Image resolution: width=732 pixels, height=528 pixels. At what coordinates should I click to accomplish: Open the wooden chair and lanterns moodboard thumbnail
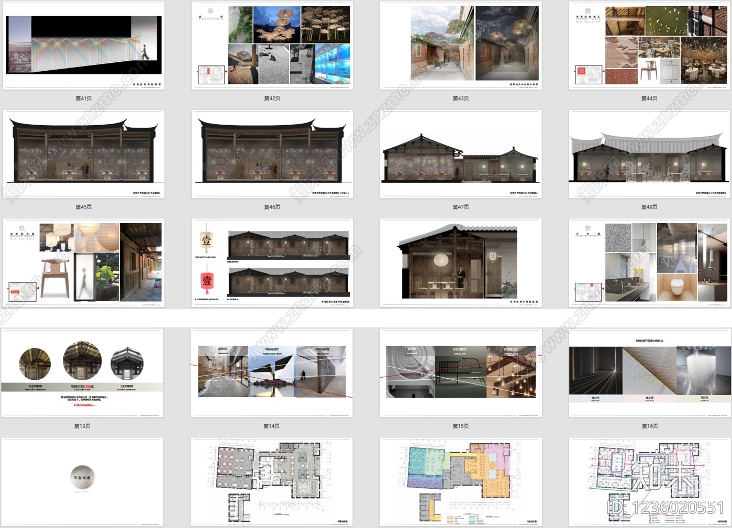[x=84, y=263]
